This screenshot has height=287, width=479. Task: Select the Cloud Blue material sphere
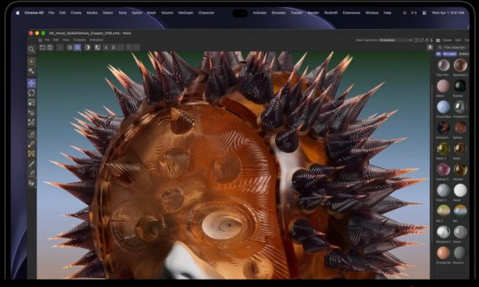coord(443,107)
